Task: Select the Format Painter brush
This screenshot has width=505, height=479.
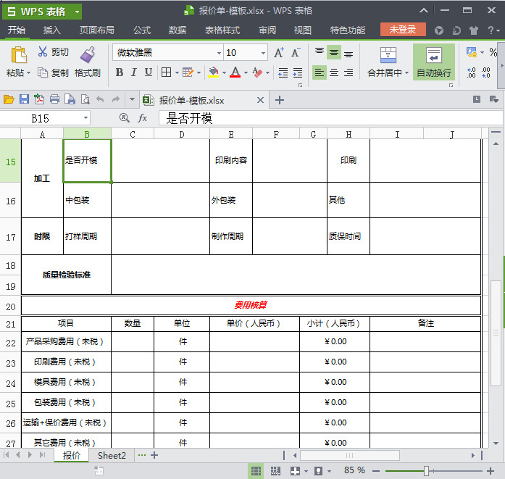Action: (x=88, y=55)
